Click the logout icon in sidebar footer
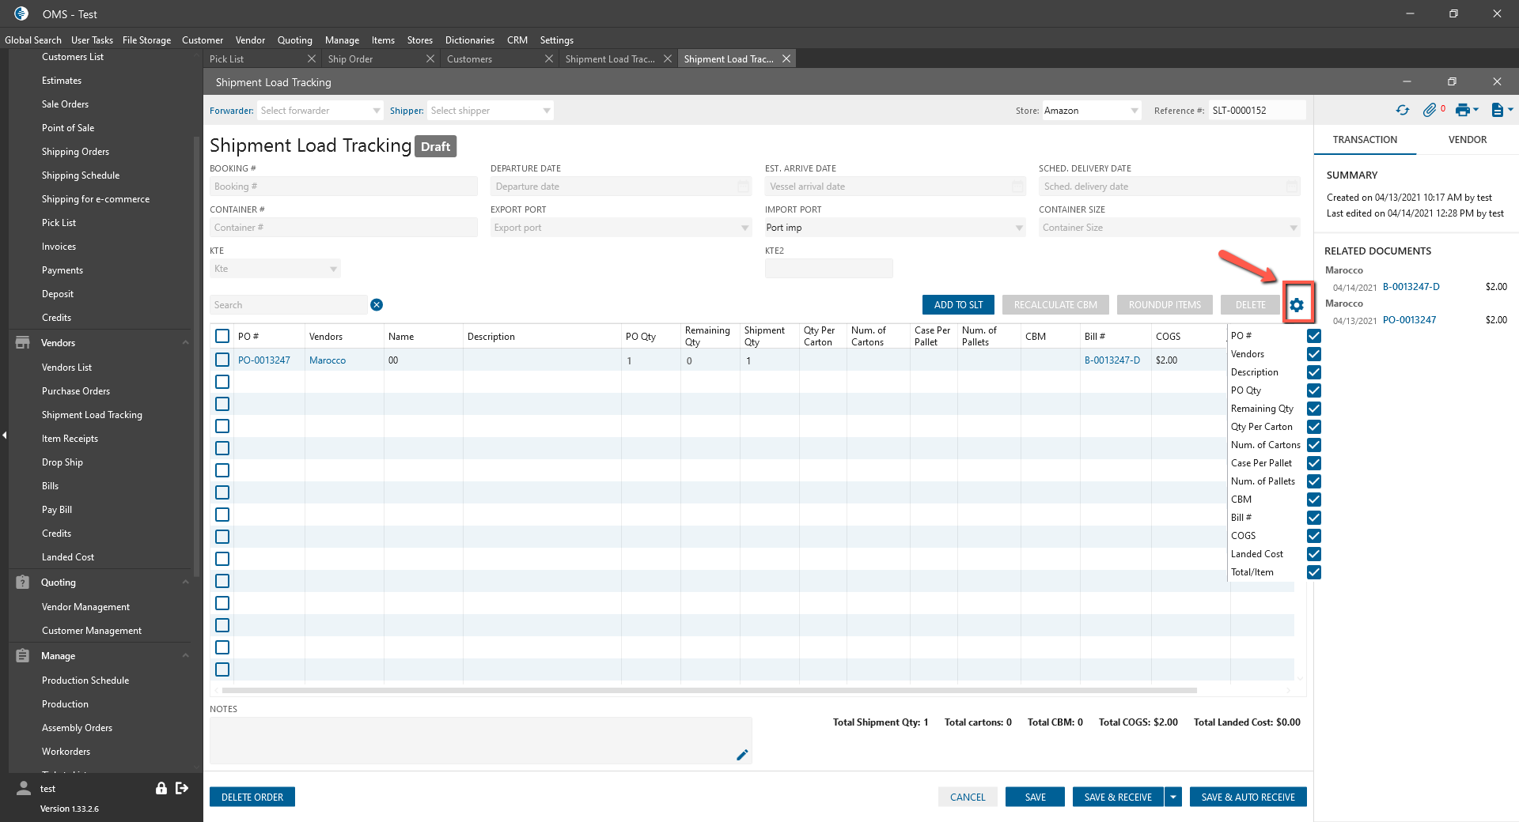Image resolution: width=1519 pixels, height=822 pixels. [x=182, y=788]
